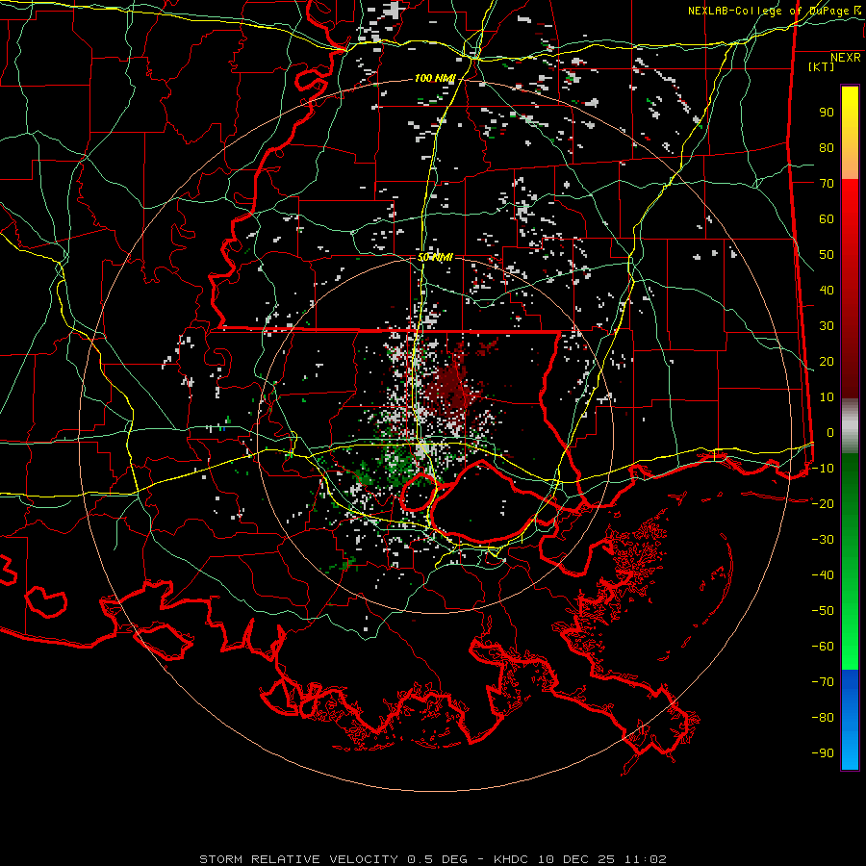The height and width of the screenshot is (866, 866).
Task: Click the -30 value on the velocity scale
Action: [823, 540]
